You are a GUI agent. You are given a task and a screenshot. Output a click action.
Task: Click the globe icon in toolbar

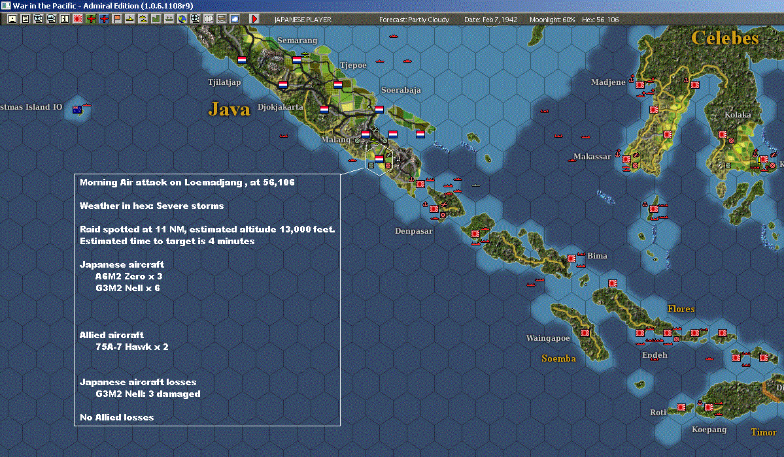(x=182, y=19)
